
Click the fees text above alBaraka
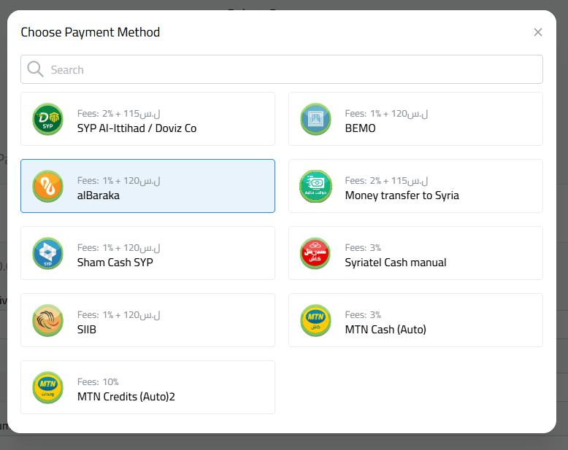tap(119, 180)
